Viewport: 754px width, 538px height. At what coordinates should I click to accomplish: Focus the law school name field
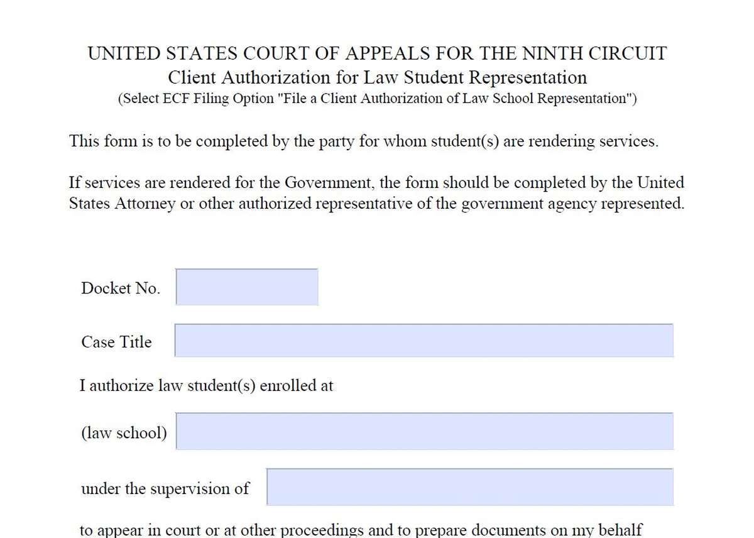point(423,431)
